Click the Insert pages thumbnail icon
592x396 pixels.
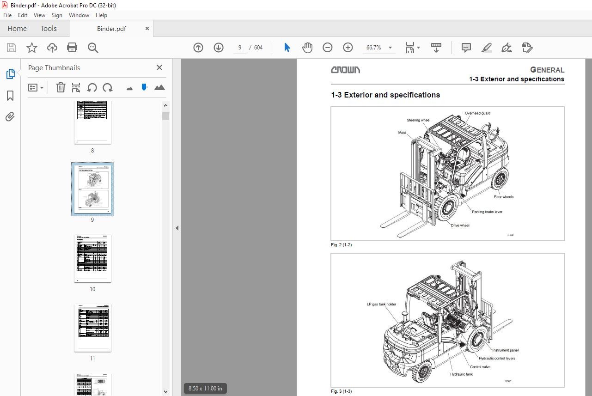point(76,87)
